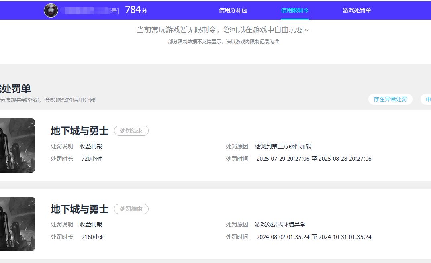This screenshot has height=263, width=431.
Task: Click the 当前常玩游戏暂无限制令 notice text
Action: tap(223, 30)
